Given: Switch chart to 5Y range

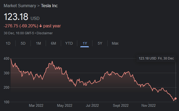Looking at the screenshot, I should pyautogui.click(x=100, y=43).
